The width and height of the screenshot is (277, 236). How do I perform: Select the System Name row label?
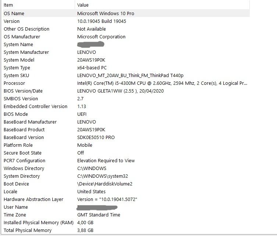(x=18, y=45)
